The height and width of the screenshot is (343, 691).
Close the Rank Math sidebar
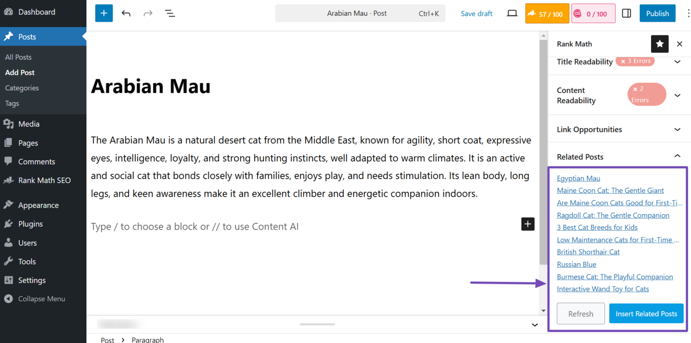pyautogui.click(x=680, y=44)
